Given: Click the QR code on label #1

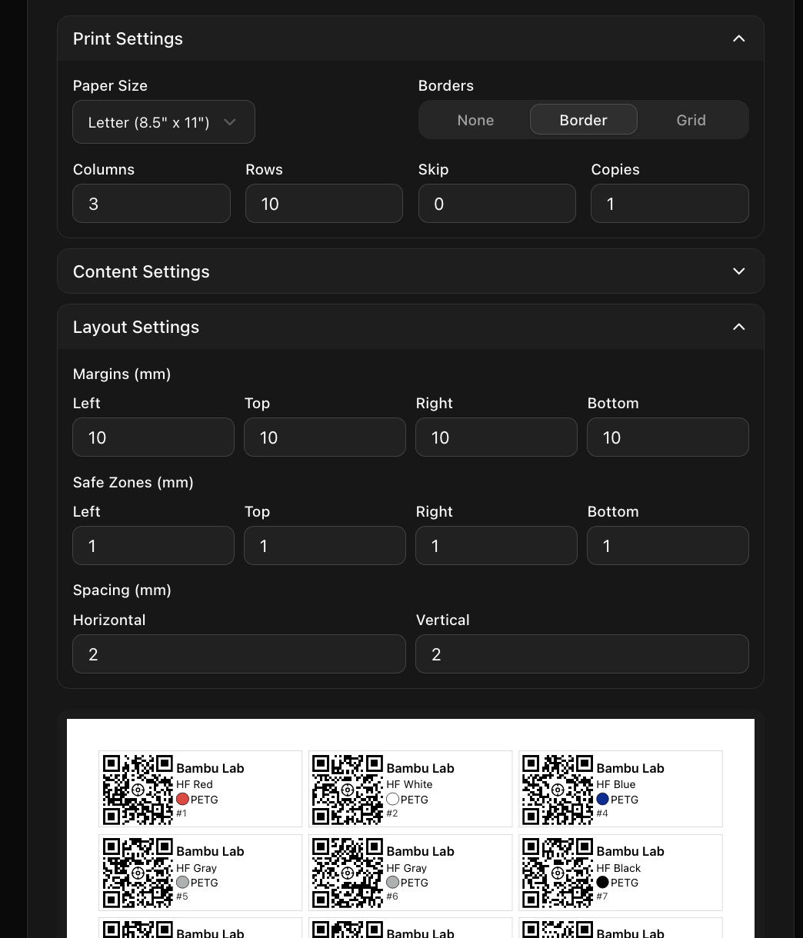Looking at the screenshot, I should pyautogui.click(x=138, y=789).
